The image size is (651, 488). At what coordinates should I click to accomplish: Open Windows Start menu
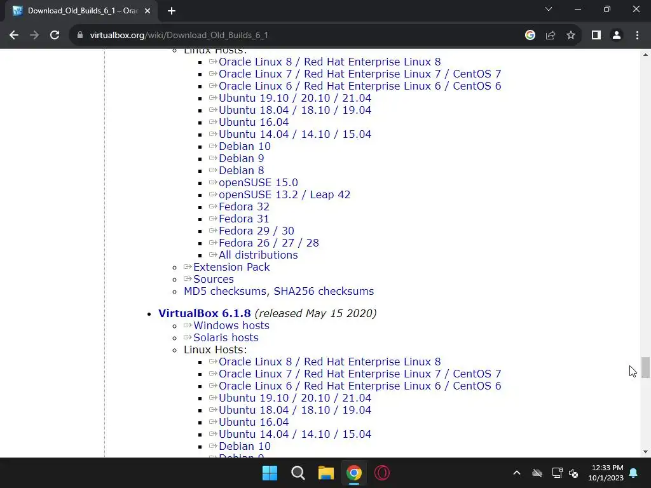(x=270, y=473)
